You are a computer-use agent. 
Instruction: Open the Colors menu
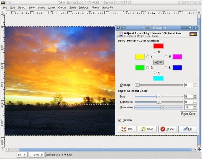(62, 7)
